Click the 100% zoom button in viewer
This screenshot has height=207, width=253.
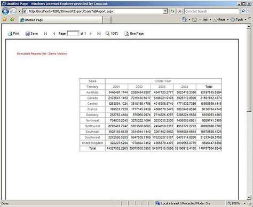pos(112,33)
